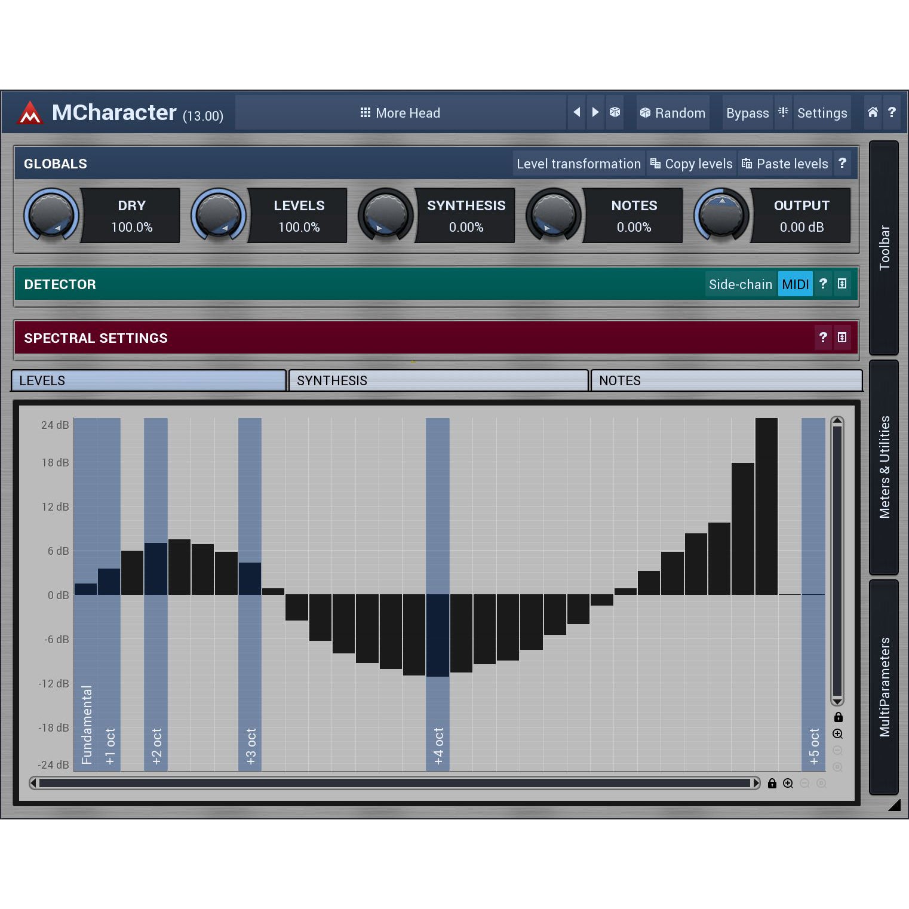Screen dimensions: 909x909
Task: Click the MeldaProduction logo icon
Action: (x=30, y=113)
